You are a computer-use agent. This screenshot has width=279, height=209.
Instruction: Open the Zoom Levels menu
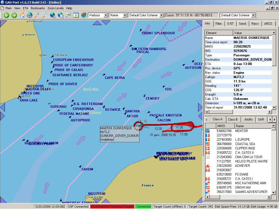(x=55, y=8)
